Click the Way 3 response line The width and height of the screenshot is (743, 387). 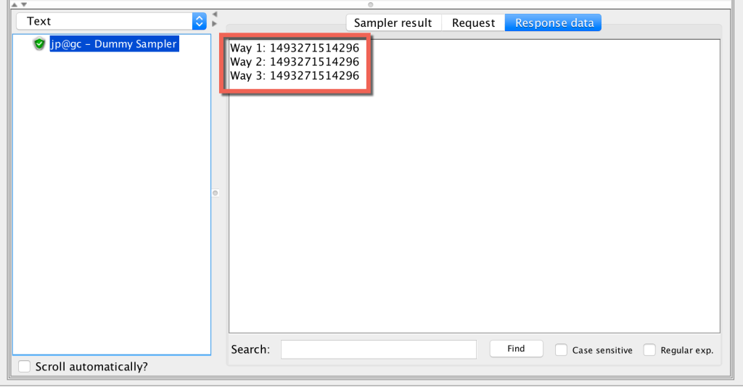295,76
